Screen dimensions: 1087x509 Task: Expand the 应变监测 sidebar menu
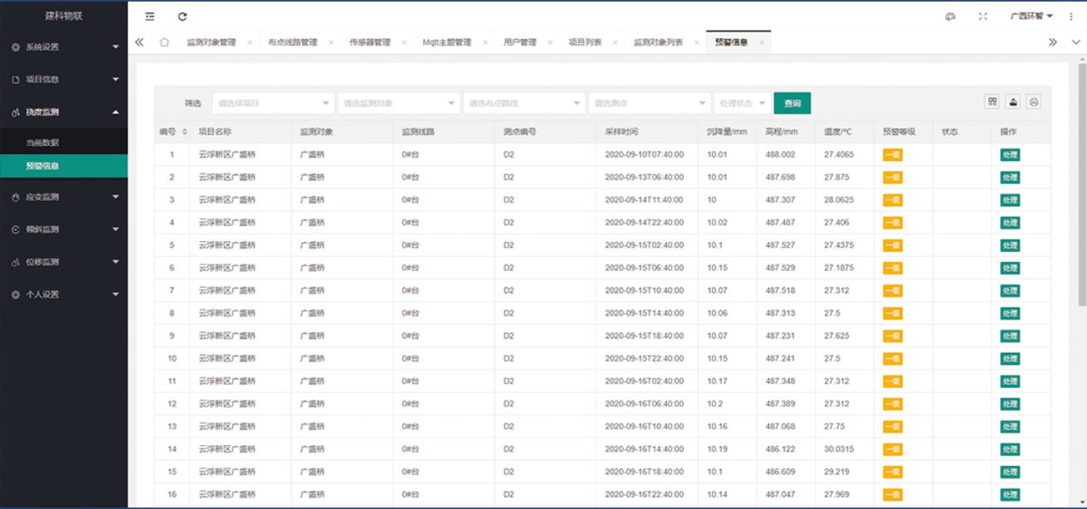click(x=64, y=197)
